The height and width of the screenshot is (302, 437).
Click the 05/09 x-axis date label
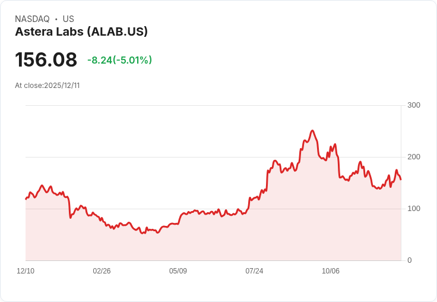pos(178,270)
